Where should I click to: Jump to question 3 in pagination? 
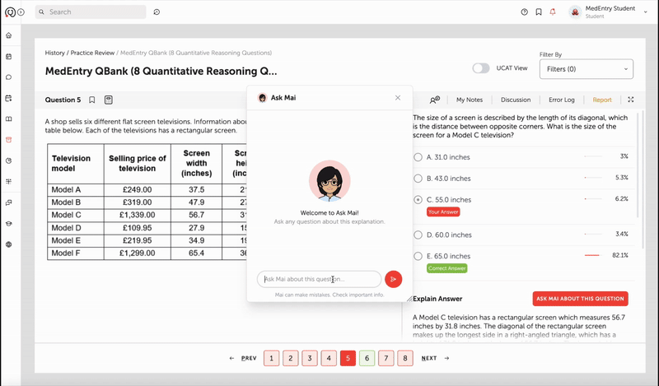[x=310, y=358]
